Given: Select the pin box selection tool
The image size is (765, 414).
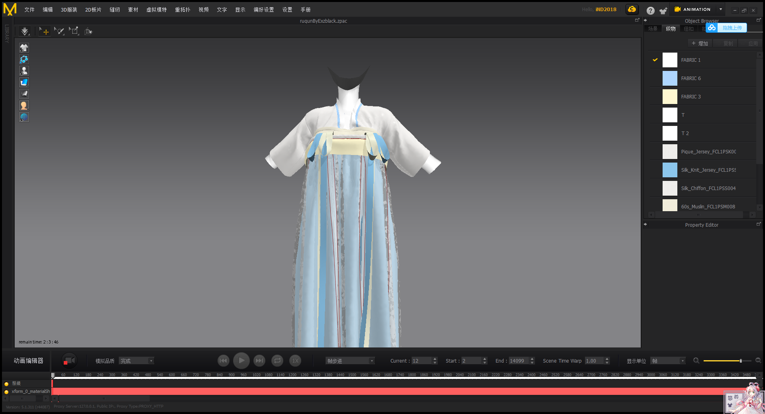Looking at the screenshot, I should coord(74,31).
